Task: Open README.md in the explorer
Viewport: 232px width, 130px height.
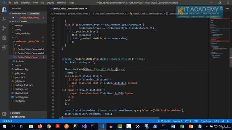Action: 21,93
